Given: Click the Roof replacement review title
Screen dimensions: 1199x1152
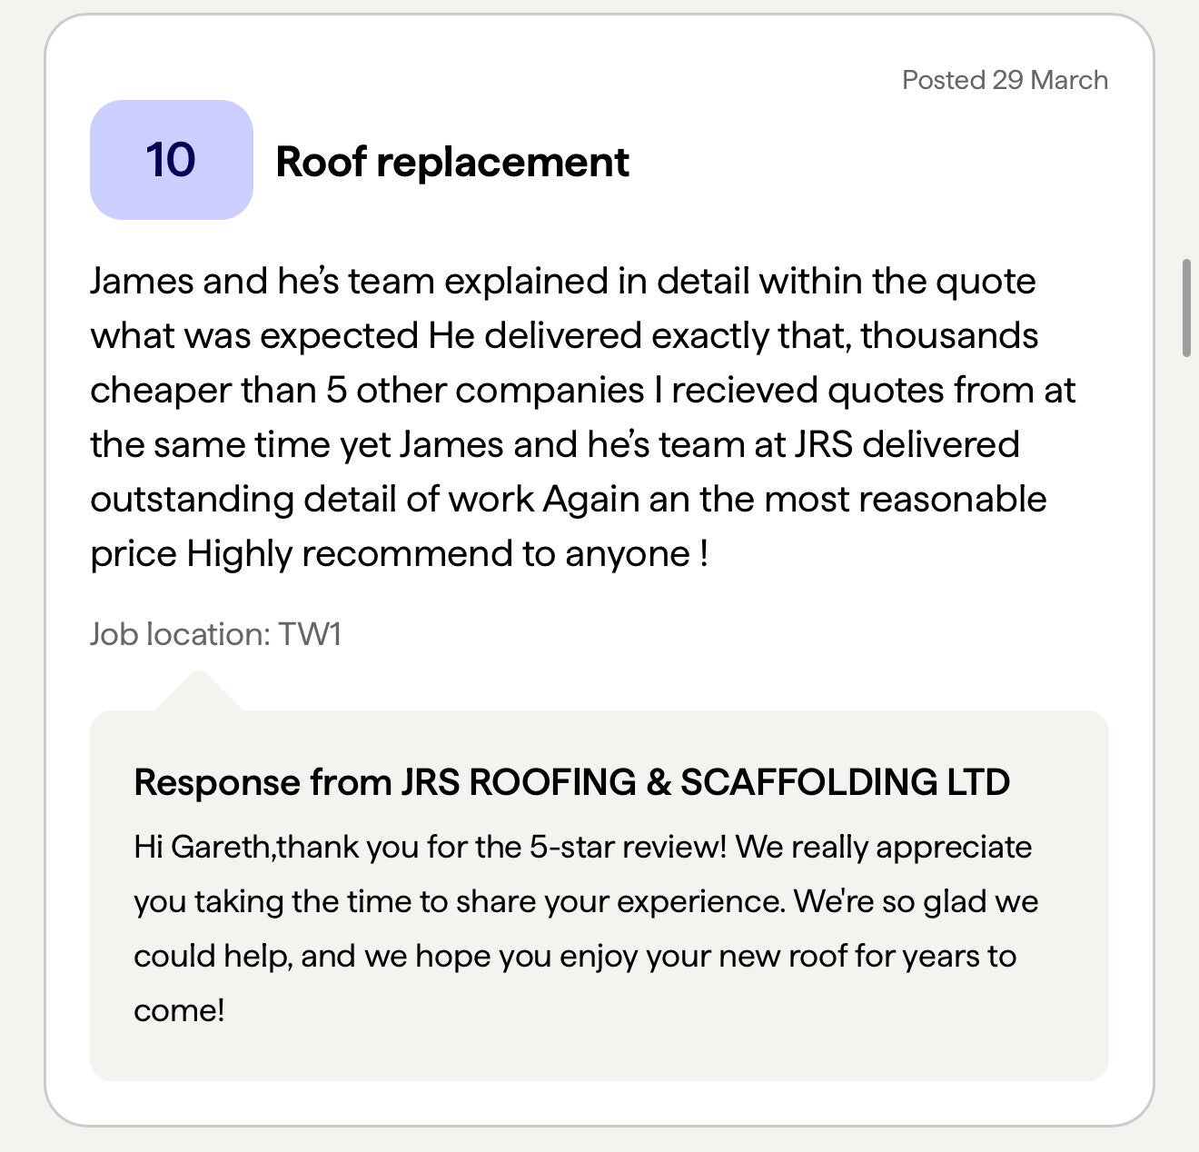Looking at the screenshot, I should point(451,163).
